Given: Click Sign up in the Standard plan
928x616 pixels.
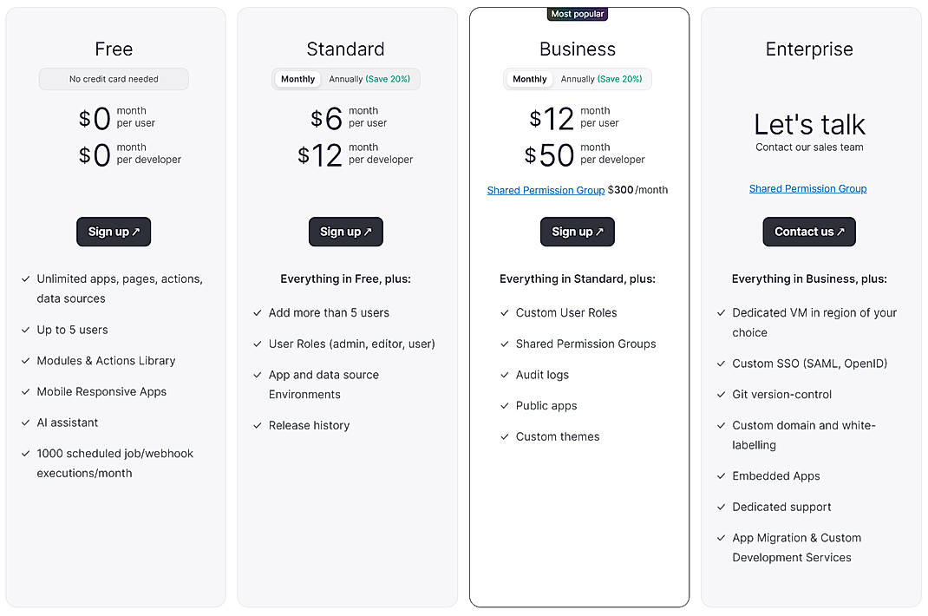Looking at the screenshot, I should point(345,232).
